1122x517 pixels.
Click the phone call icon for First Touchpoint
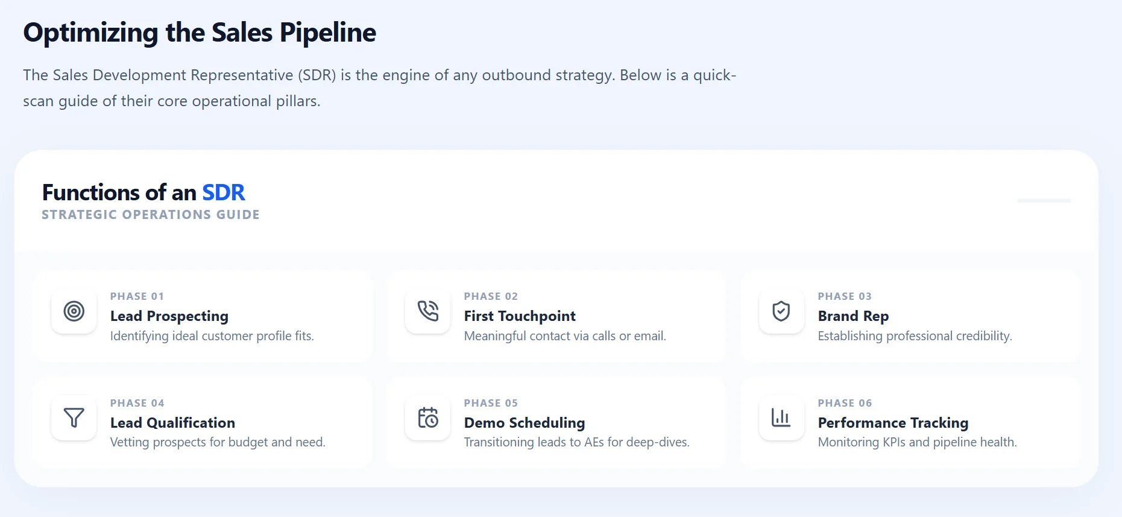coord(428,311)
